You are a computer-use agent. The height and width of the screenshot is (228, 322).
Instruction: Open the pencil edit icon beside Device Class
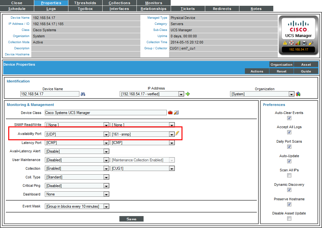176,112
